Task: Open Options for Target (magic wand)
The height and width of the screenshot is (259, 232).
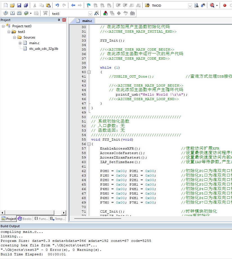Action: [96, 13]
